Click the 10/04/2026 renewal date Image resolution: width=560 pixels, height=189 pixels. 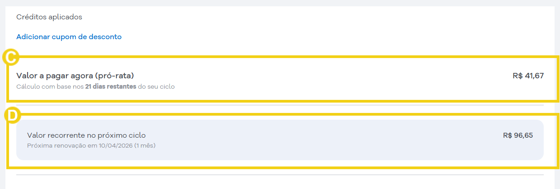click(x=115, y=145)
